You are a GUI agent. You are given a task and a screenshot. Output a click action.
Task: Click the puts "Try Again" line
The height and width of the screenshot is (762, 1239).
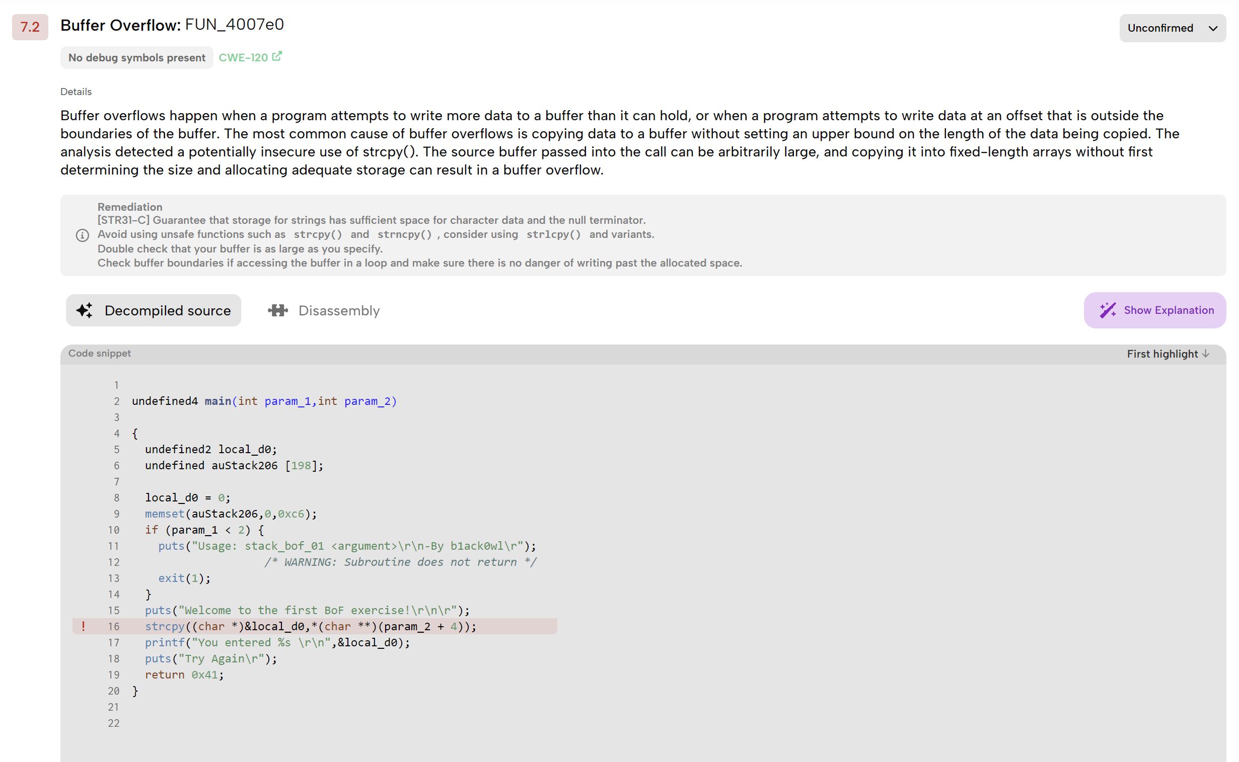[211, 659]
